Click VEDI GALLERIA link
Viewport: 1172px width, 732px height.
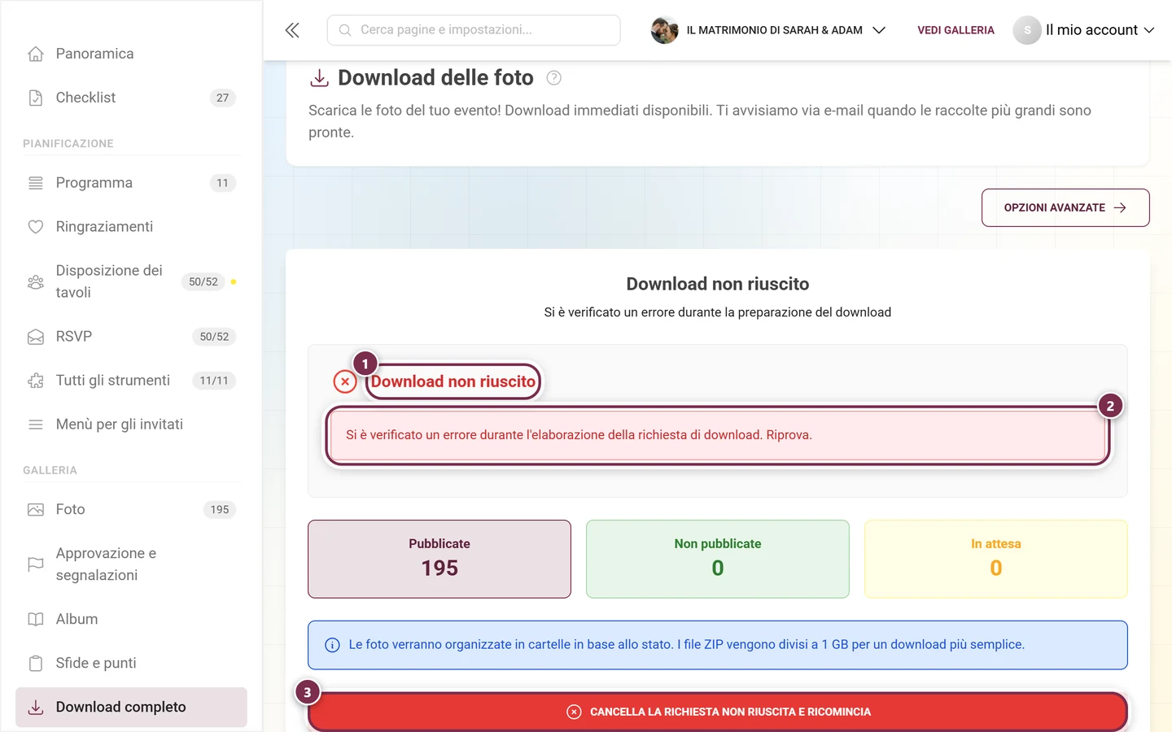click(x=956, y=30)
